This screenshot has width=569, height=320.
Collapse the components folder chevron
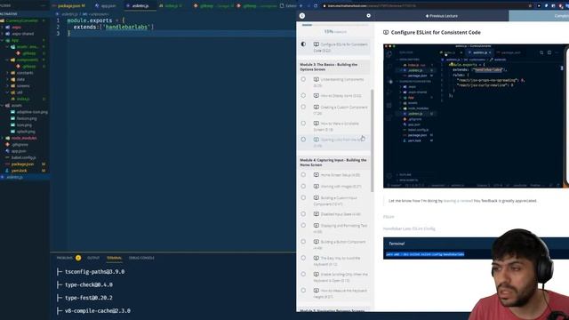pos(7,60)
